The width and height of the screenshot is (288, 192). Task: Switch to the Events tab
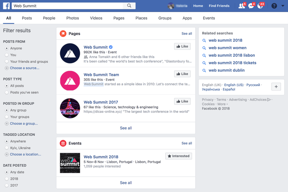point(209,18)
